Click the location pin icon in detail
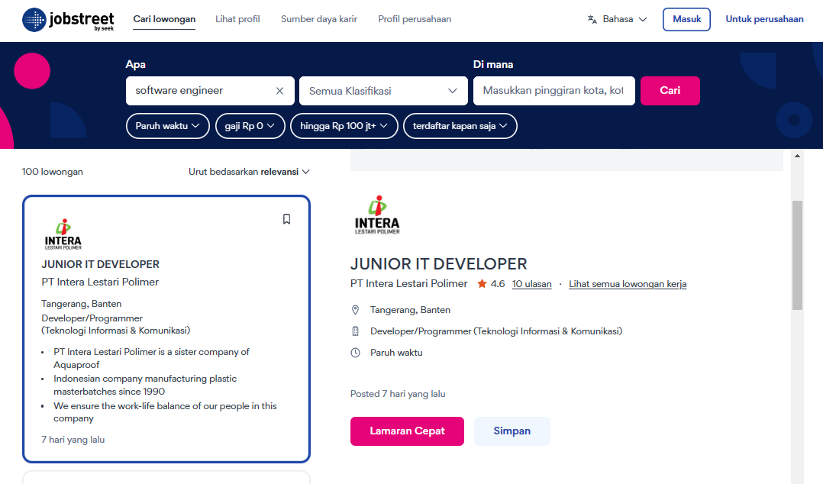The height and width of the screenshot is (484, 823). pos(355,310)
